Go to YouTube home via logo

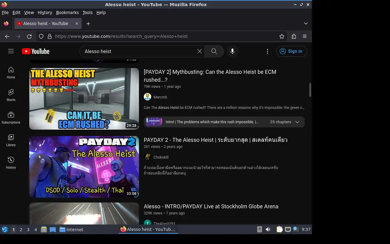pyautogui.click(x=36, y=51)
